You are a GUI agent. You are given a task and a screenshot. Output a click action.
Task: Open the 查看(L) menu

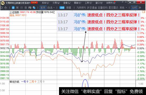pyautogui.click(x=67, y=3)
